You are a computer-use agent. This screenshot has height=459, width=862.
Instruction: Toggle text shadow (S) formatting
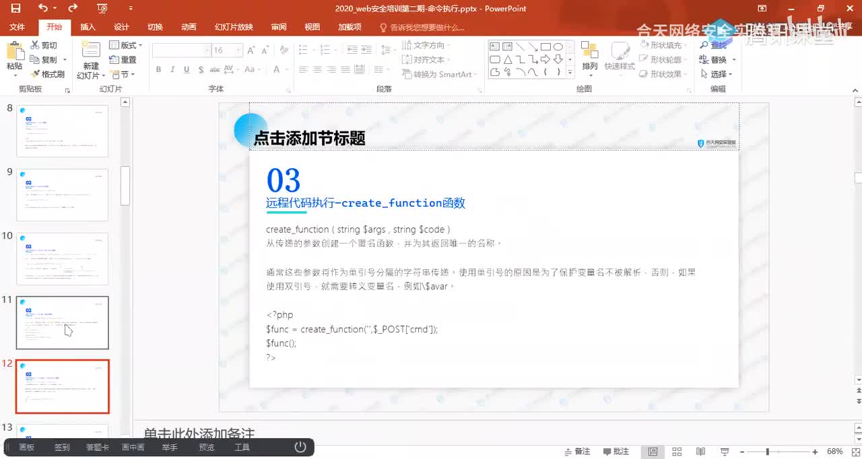(201, 69)
